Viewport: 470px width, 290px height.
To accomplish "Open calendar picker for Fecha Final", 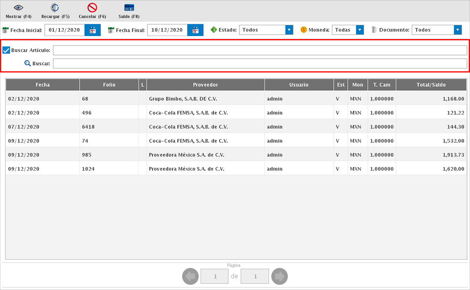I will [x=195, y=30].
